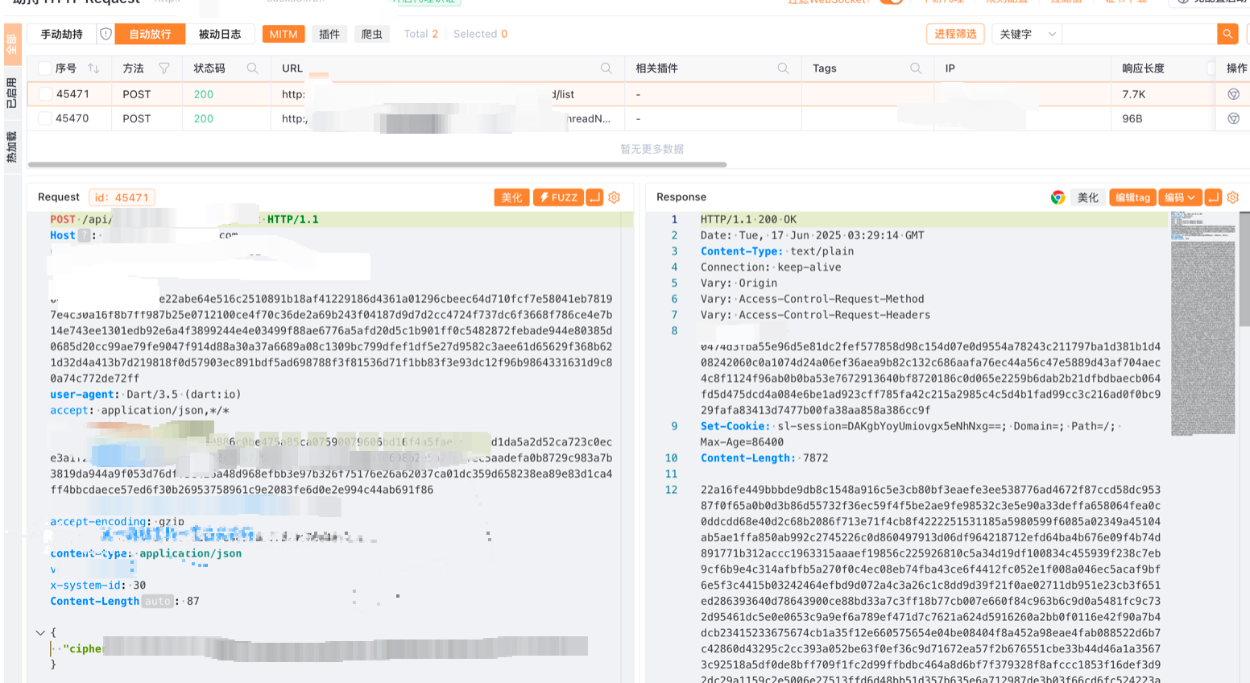This screenshot has width=1250, height=683.
Task: Select the 插件 source filter tag
Action: 329,34
